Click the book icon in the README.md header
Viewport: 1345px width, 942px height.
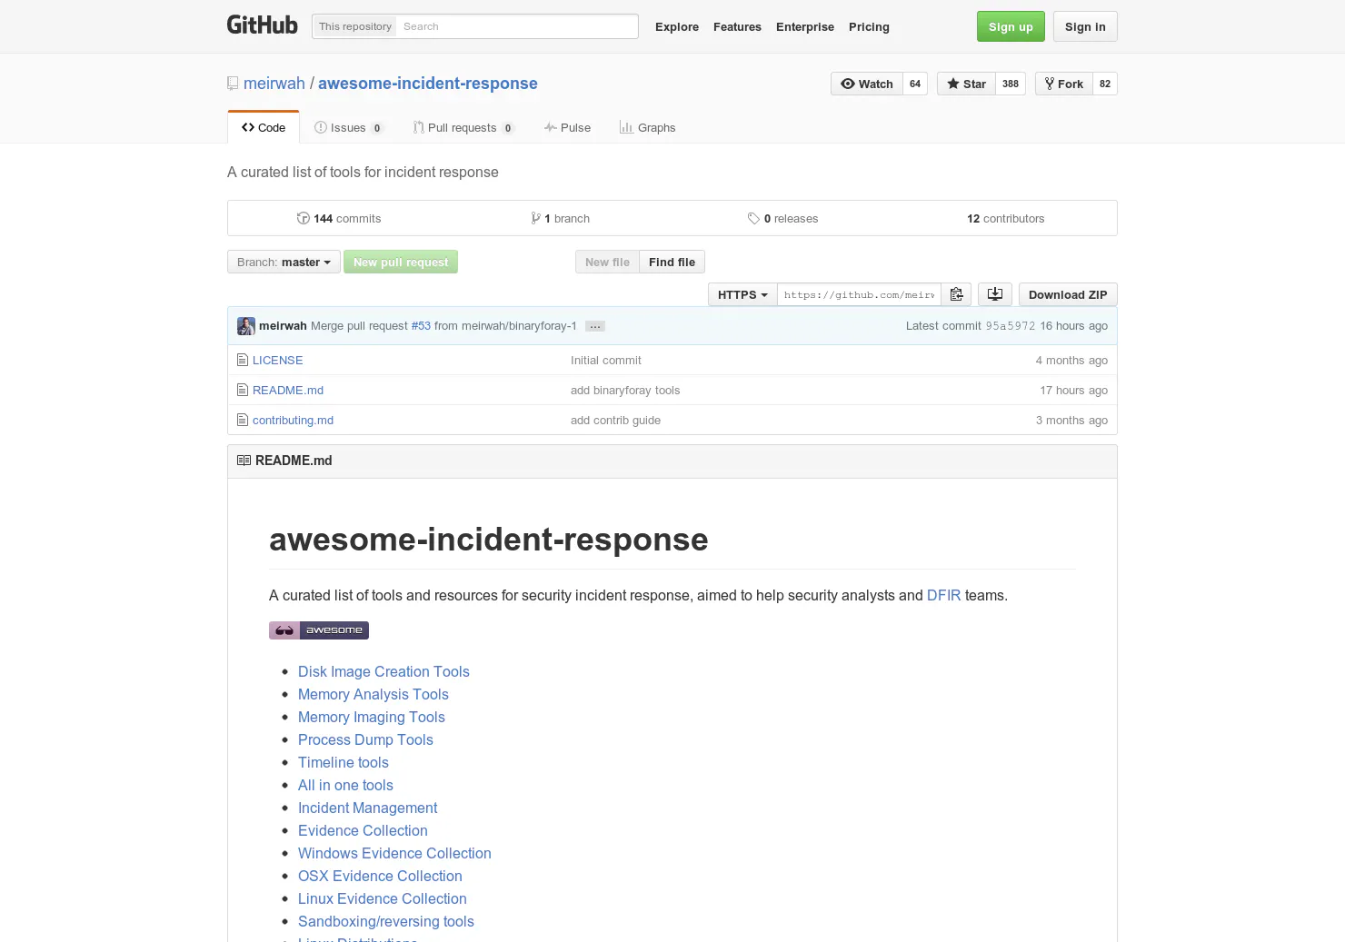point(244,461)
